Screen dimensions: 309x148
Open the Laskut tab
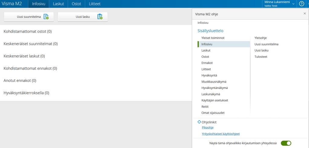[x=59, y=4]
